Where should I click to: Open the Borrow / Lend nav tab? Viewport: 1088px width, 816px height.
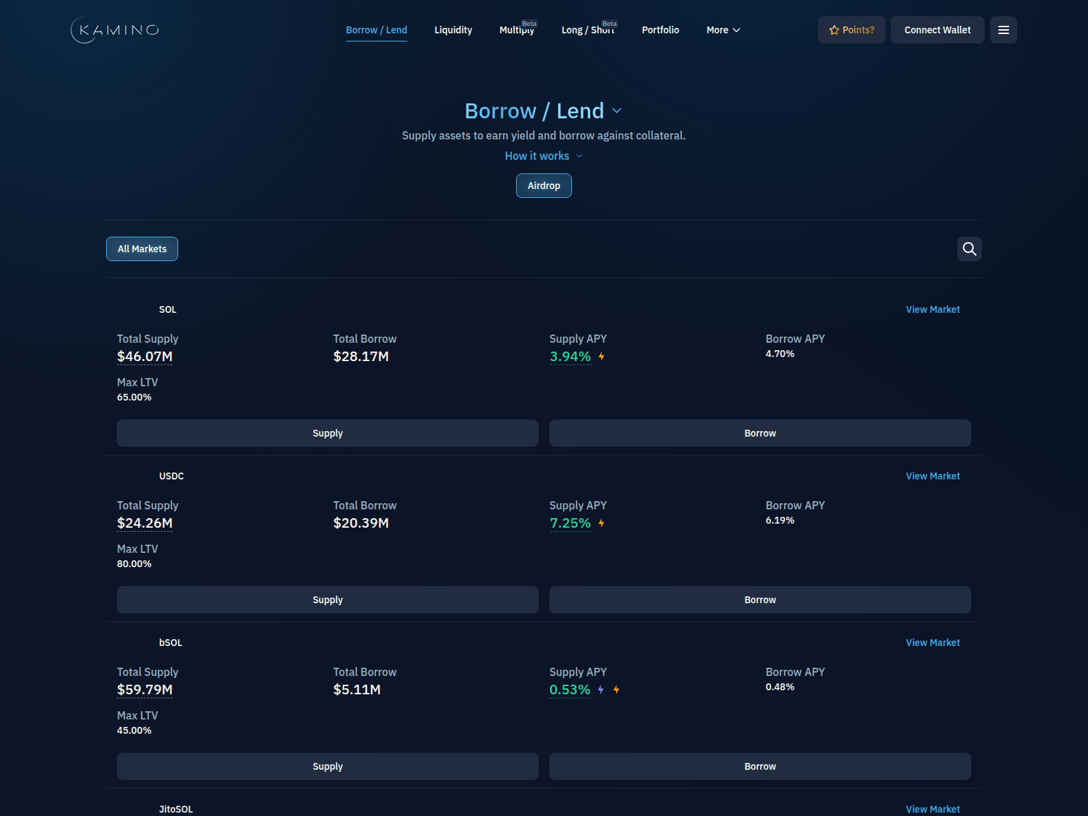377,30
